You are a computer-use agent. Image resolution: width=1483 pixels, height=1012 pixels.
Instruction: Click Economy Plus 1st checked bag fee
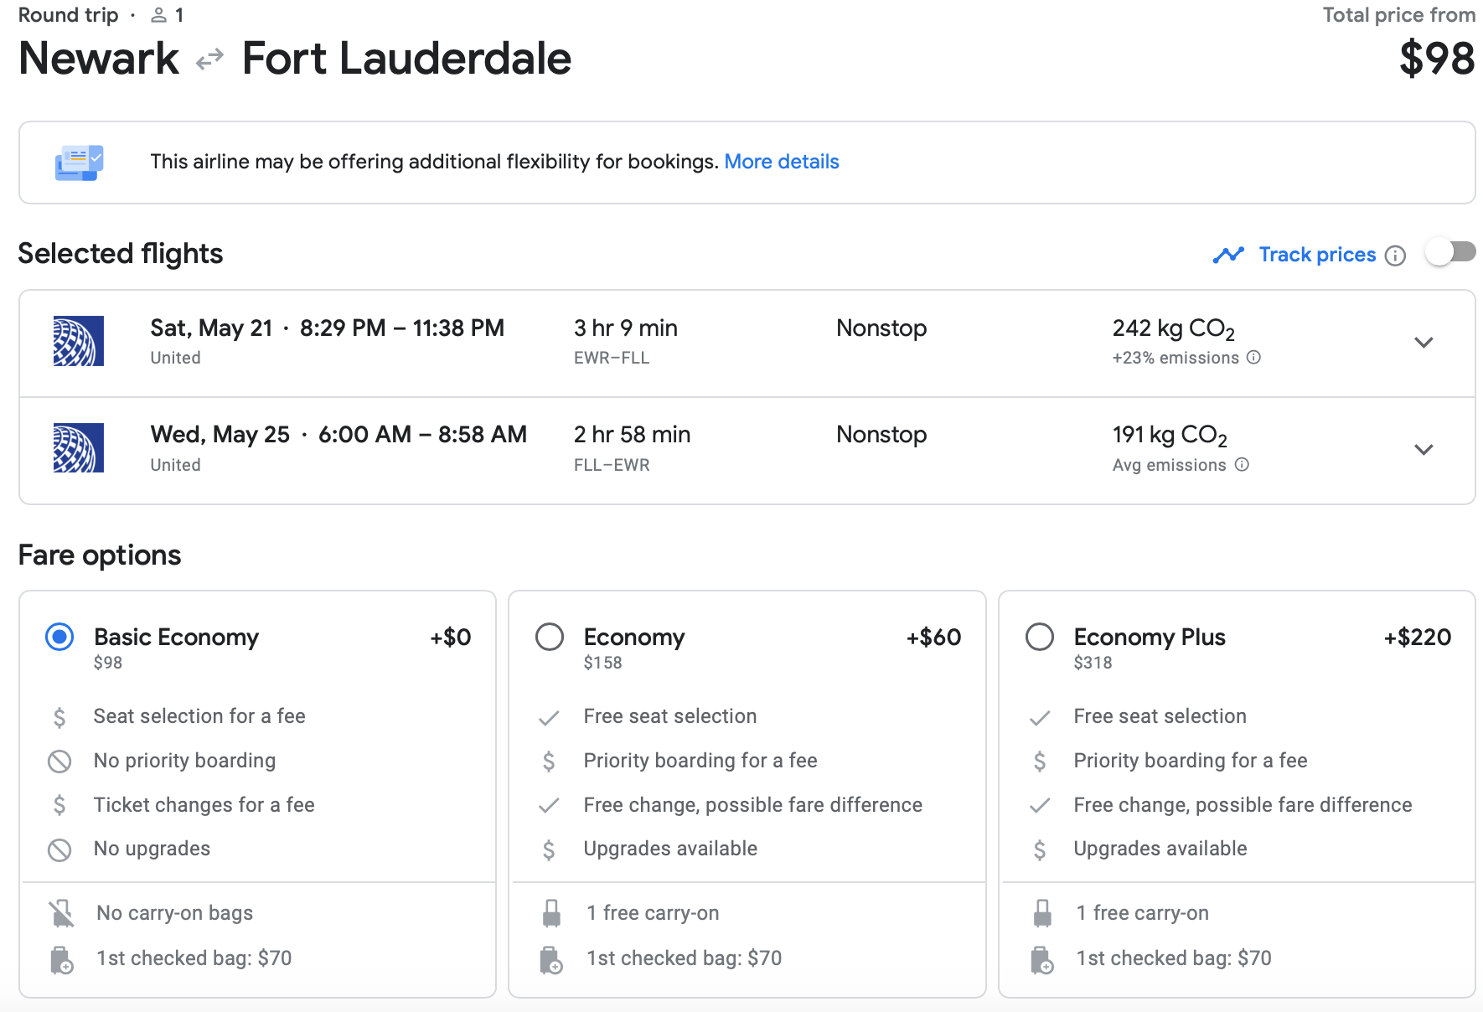pos(1173,958)
